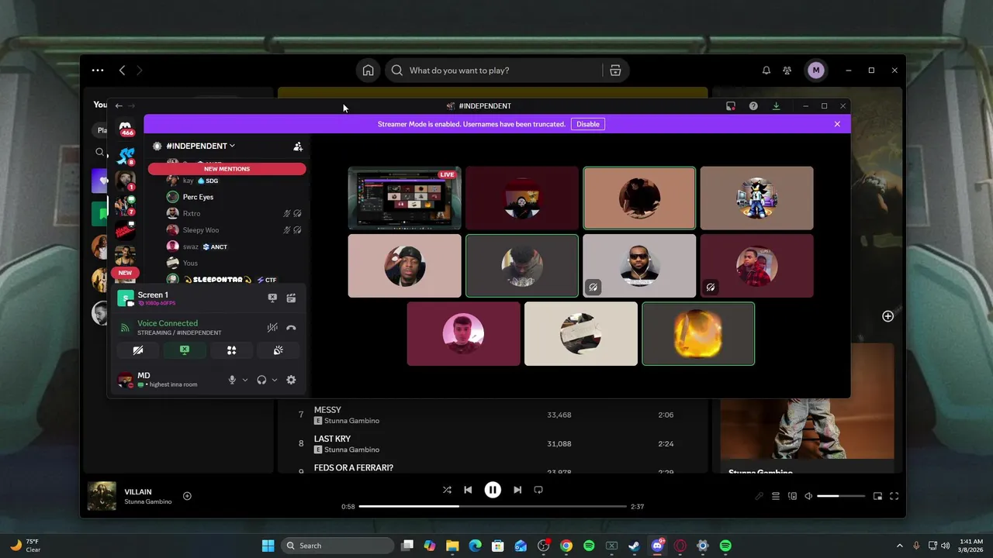Invite people to #INDEPENDENT server icon

click(x=298, y=146)
